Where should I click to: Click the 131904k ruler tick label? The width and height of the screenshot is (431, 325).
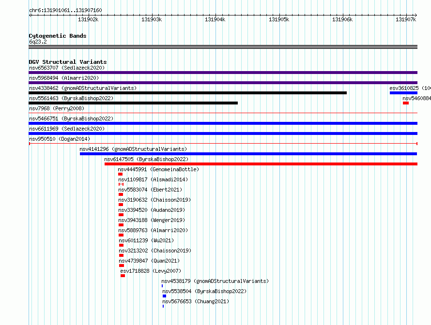[x=215, y=19]
